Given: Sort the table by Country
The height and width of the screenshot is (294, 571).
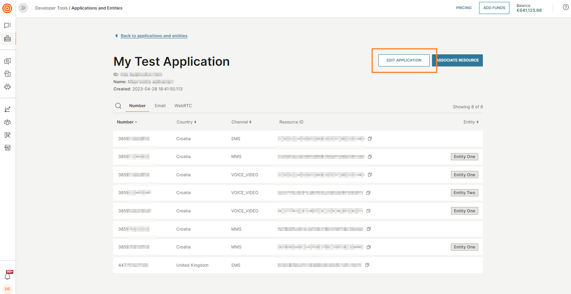Looking at the screenshot, I should pyautogui.click(x=186, y=122).
